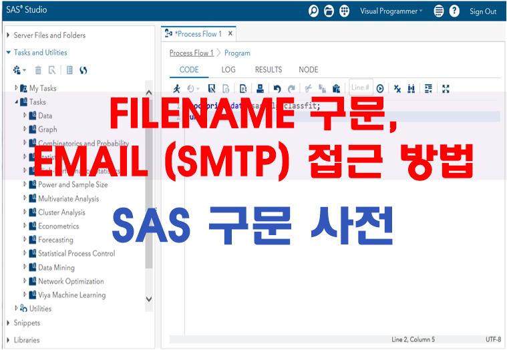Expand the My Tasks folder arrow
Image resolution: width=507 pixels, height=350 pixels.
[x=16, y=87]
